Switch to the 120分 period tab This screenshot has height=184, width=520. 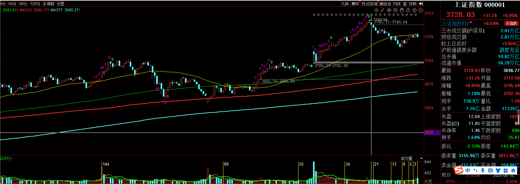coord(35,4)
